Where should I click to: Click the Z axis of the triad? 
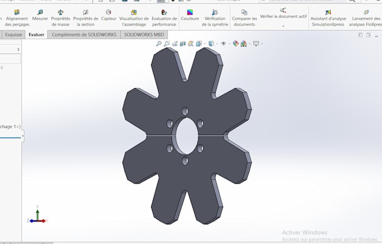(x=31, y=221)
